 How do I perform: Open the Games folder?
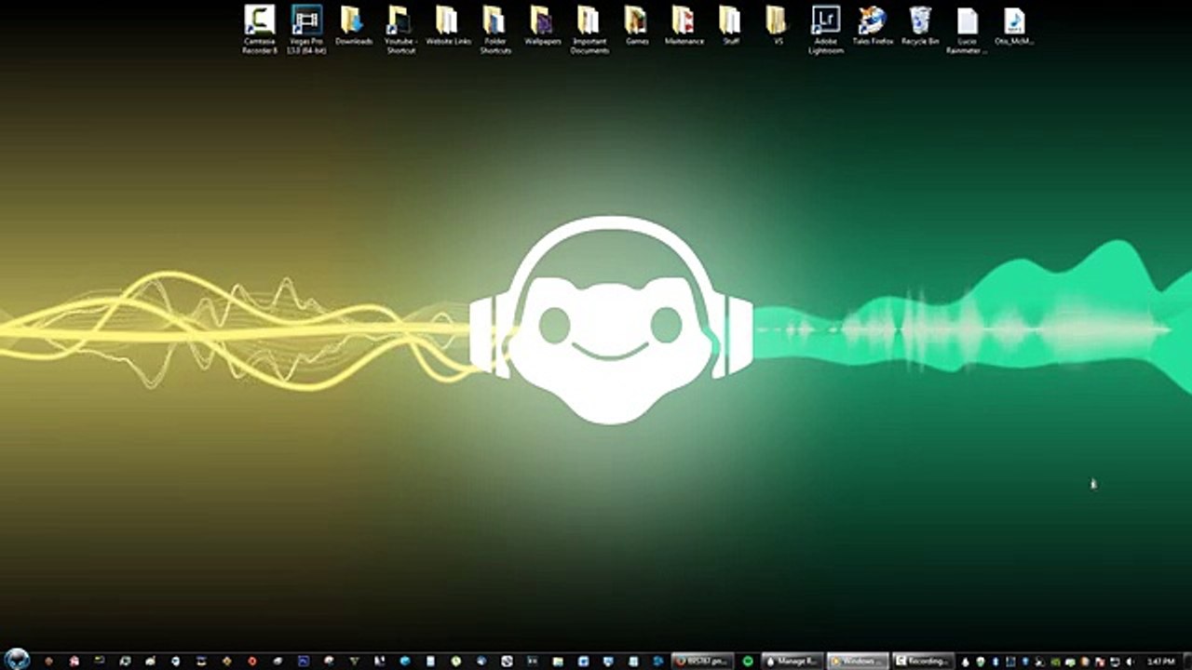tap(637, 25)
